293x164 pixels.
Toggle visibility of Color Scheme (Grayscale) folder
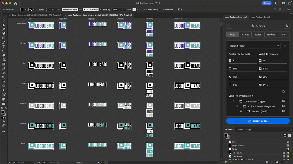[x=283, y=106]
